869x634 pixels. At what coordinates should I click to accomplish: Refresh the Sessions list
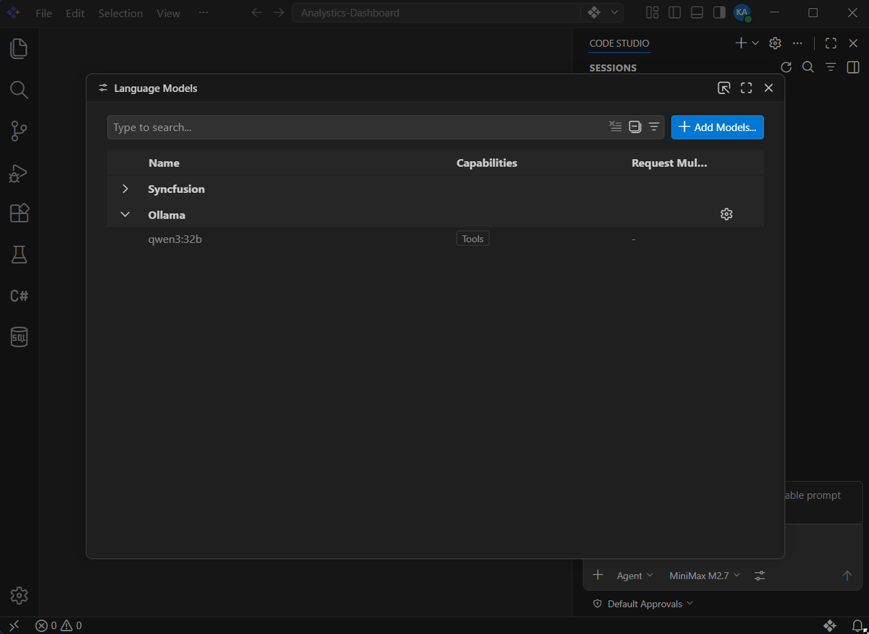787,67
